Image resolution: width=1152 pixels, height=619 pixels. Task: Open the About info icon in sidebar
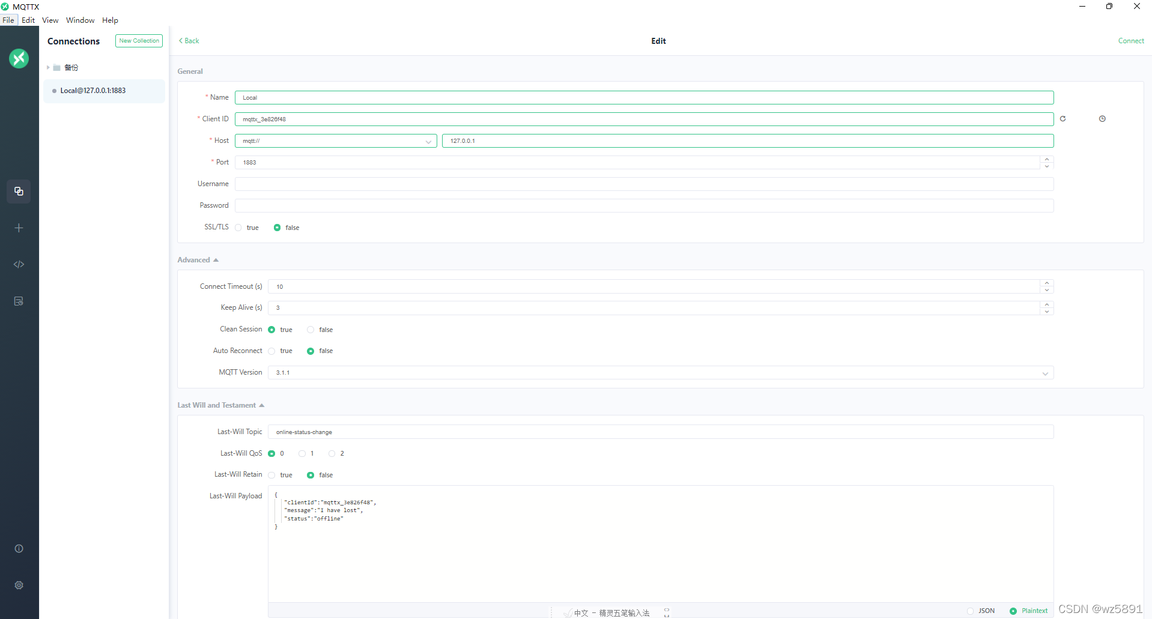(19, 549)
